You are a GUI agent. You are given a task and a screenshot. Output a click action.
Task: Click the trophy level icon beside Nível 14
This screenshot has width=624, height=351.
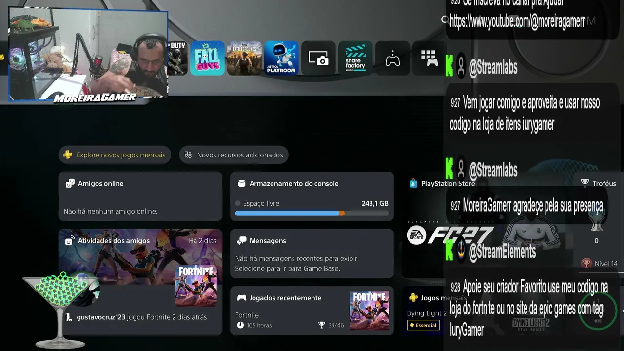586,263
